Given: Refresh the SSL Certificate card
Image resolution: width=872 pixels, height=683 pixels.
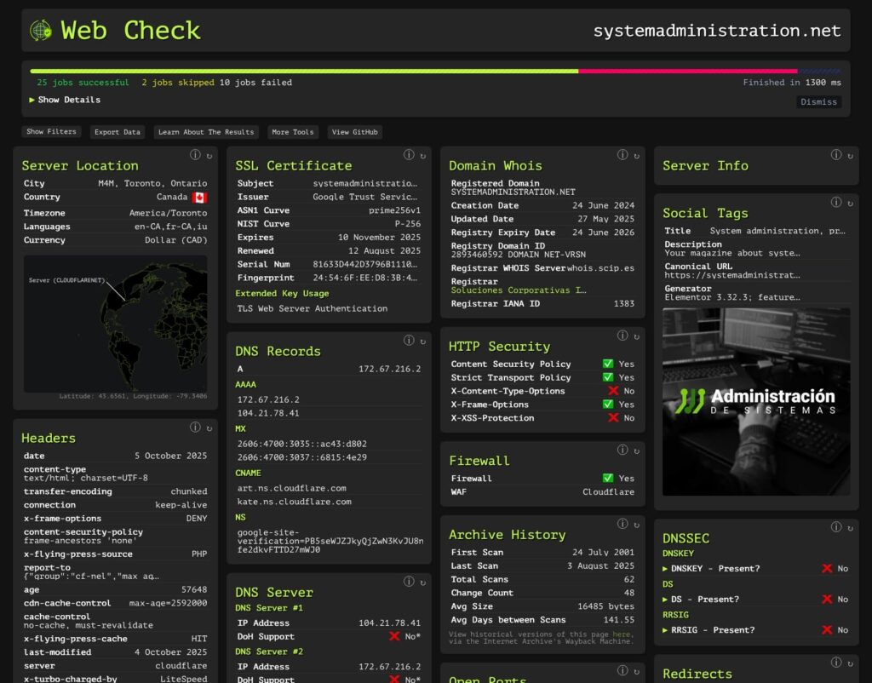Looking at the screenshot, I should point(422,155).
